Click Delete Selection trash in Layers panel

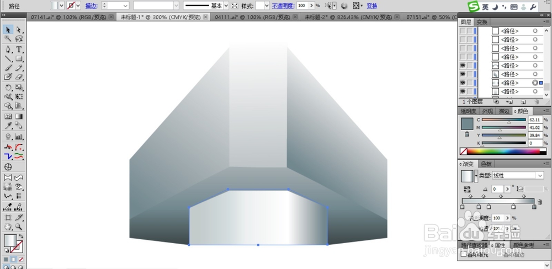point(537,102)
